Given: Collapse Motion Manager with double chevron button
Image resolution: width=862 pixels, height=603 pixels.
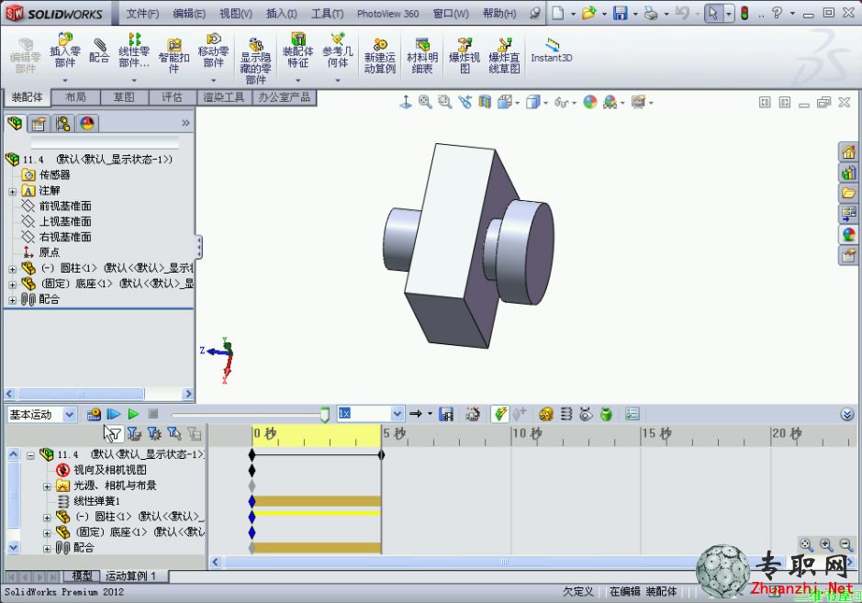Looking at the screenshot, I should pyautogui.click(x=847, y=415).
